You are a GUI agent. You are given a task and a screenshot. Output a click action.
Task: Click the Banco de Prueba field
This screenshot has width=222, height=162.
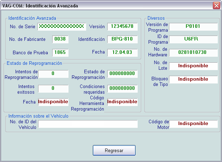click(x=60, y=52)
